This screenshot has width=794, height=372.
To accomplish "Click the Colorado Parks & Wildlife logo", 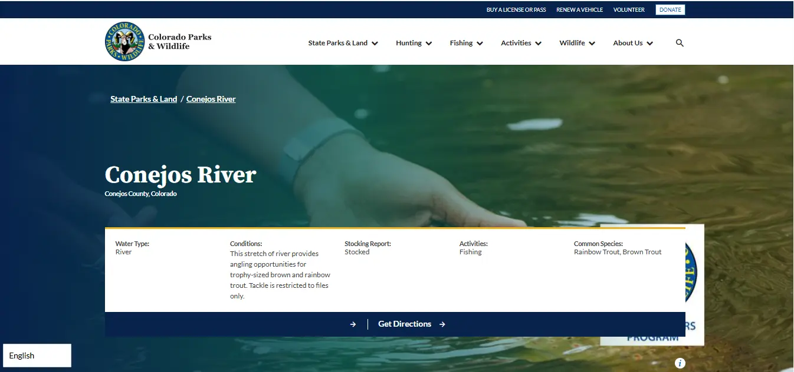I will (124, 42).
